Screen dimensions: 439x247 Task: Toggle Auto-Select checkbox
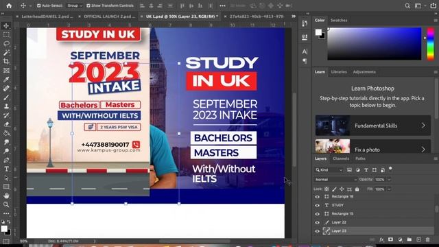click(39, 5)
